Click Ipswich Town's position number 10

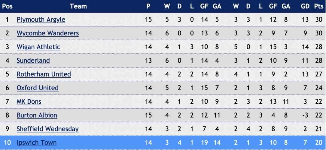pos(7,143)
